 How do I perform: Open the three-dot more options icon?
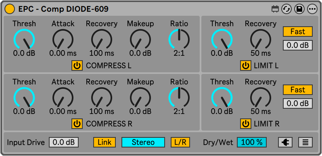[312, 9]
